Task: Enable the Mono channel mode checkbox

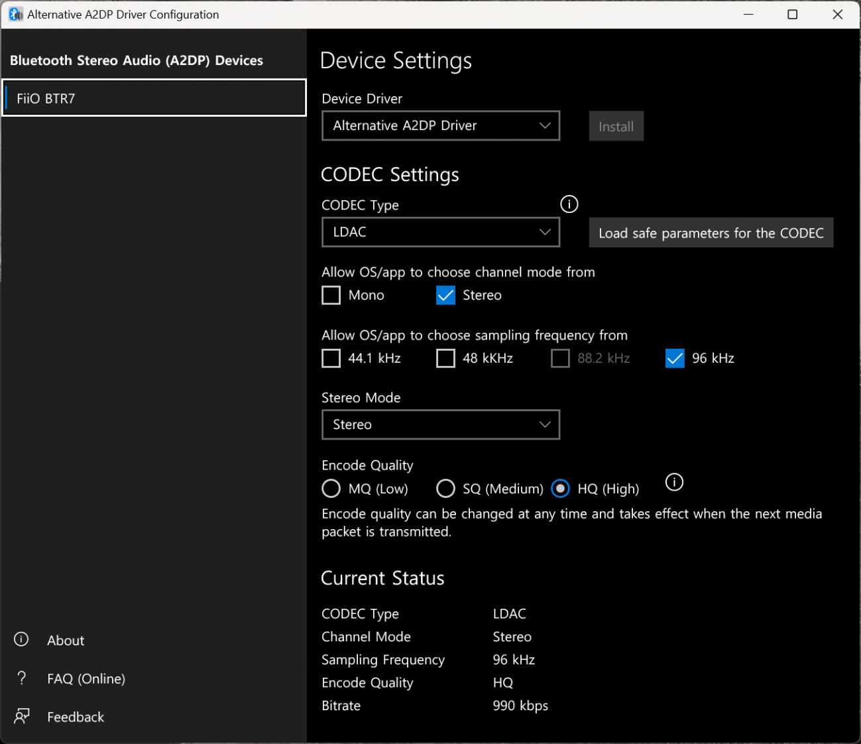Action: tap(331, 295)
